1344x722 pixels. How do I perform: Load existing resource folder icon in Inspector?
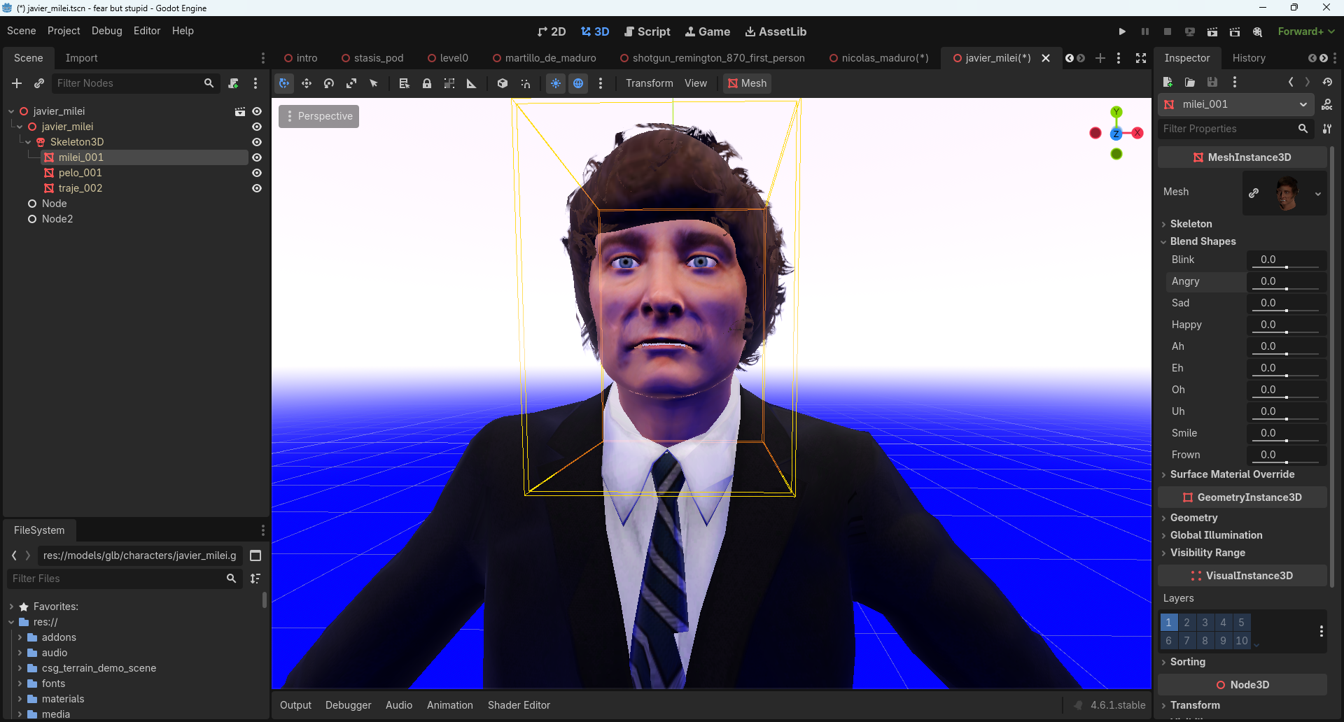(x=1190, y=82)
